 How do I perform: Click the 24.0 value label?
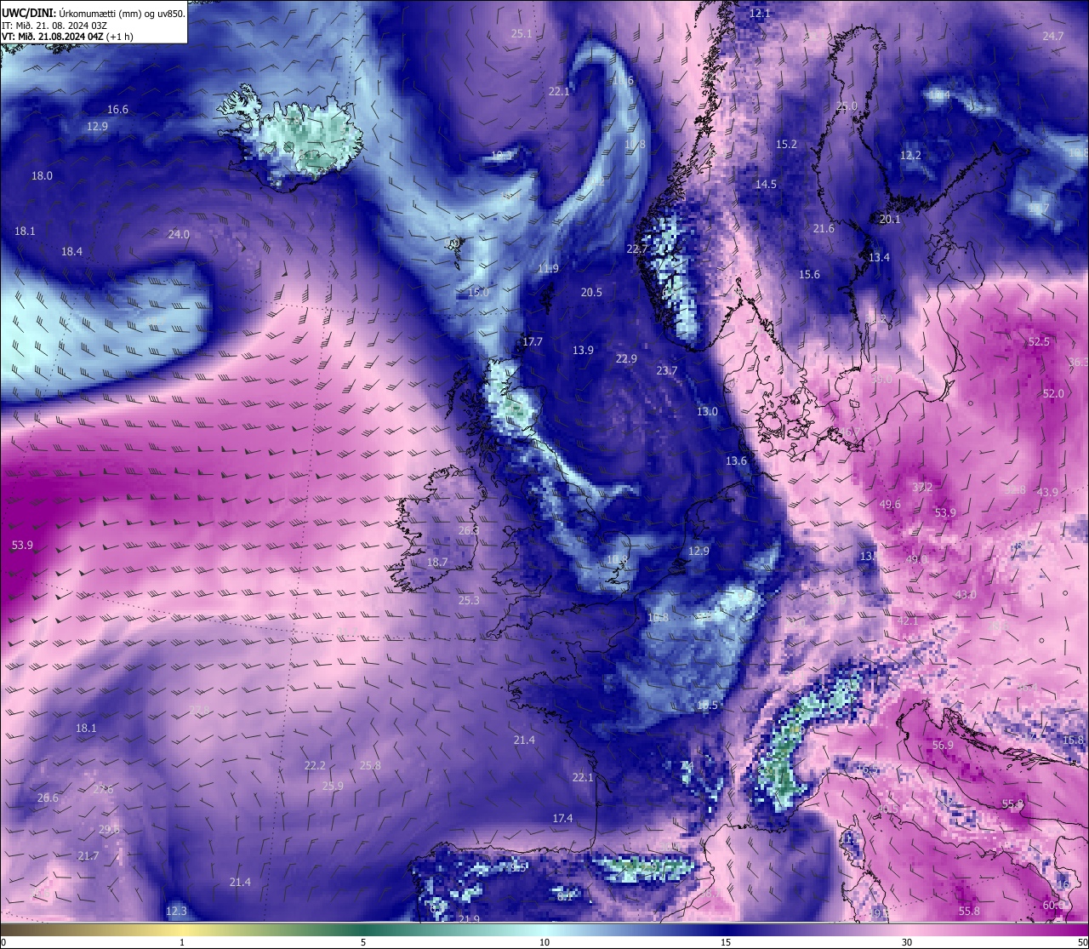pos(179,235)
